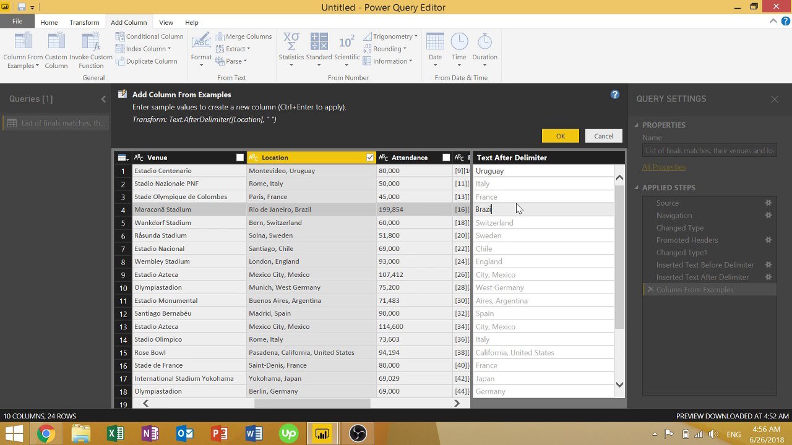Open the Rounding dropdown
Image resolution: width=792 pixels, height=445 pixels.
[385, 49]
